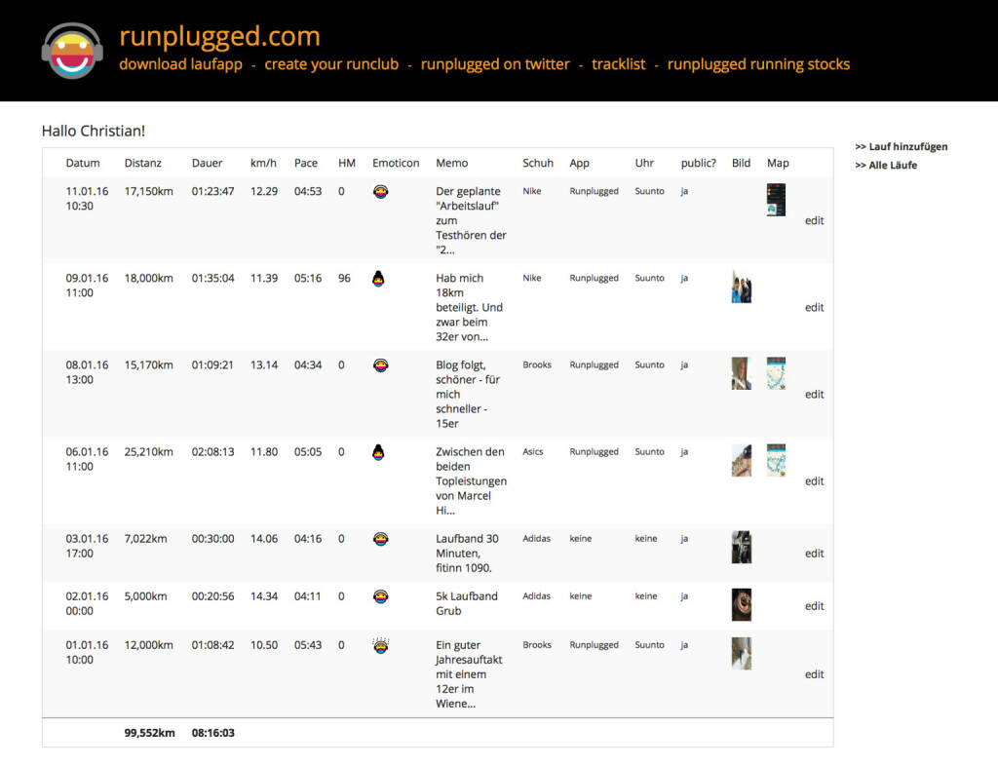Click the penguin emoticon for the 06.01.16 run

(380, 451)
